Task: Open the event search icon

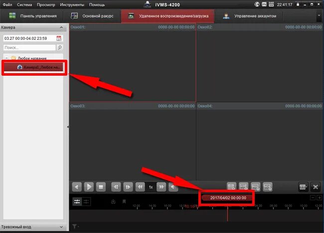Action: click(231, 187)
